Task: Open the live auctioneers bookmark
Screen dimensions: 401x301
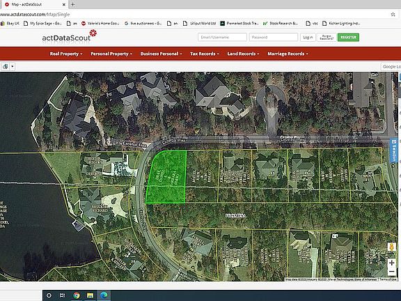Action: coord(143,23)
